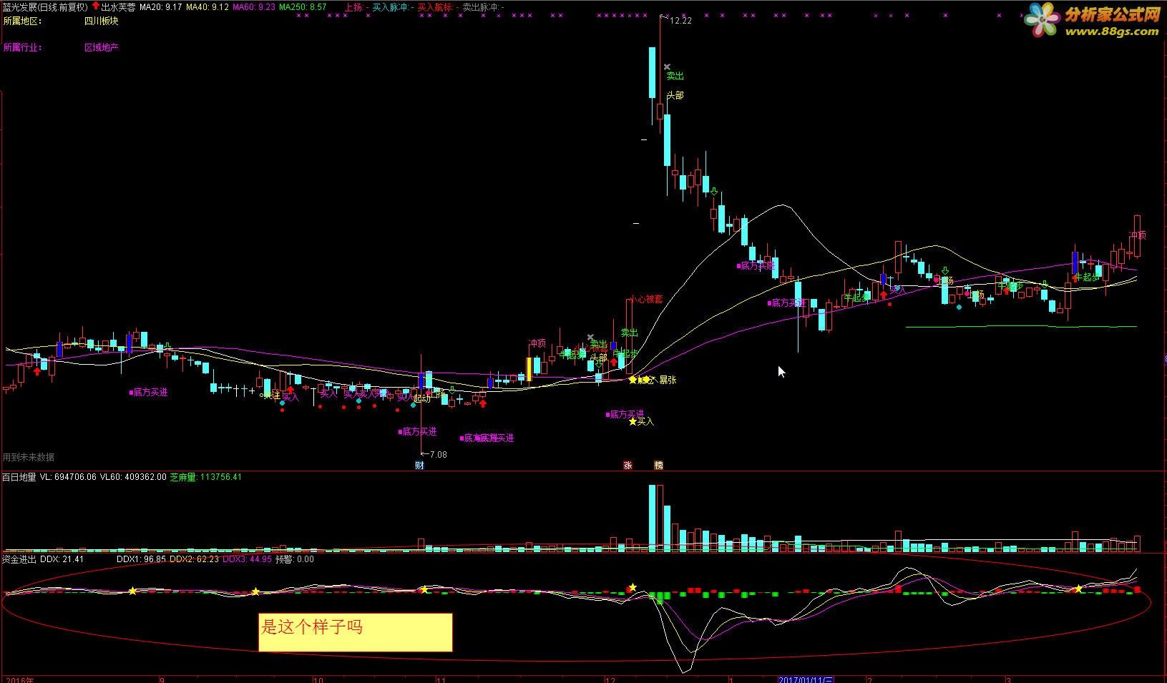Click the MA250: 8.57 value

303,7
